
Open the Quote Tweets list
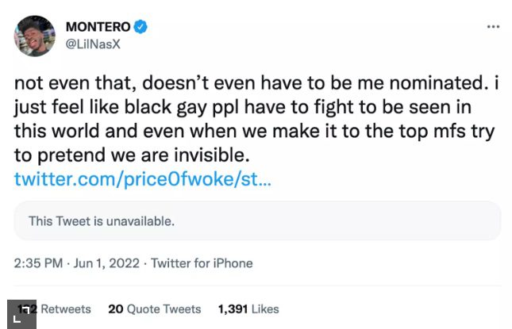click(164, 308)
